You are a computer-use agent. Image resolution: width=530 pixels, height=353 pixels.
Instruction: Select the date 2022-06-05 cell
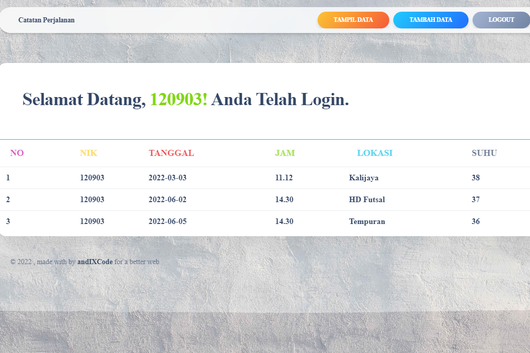coord(167,221)
